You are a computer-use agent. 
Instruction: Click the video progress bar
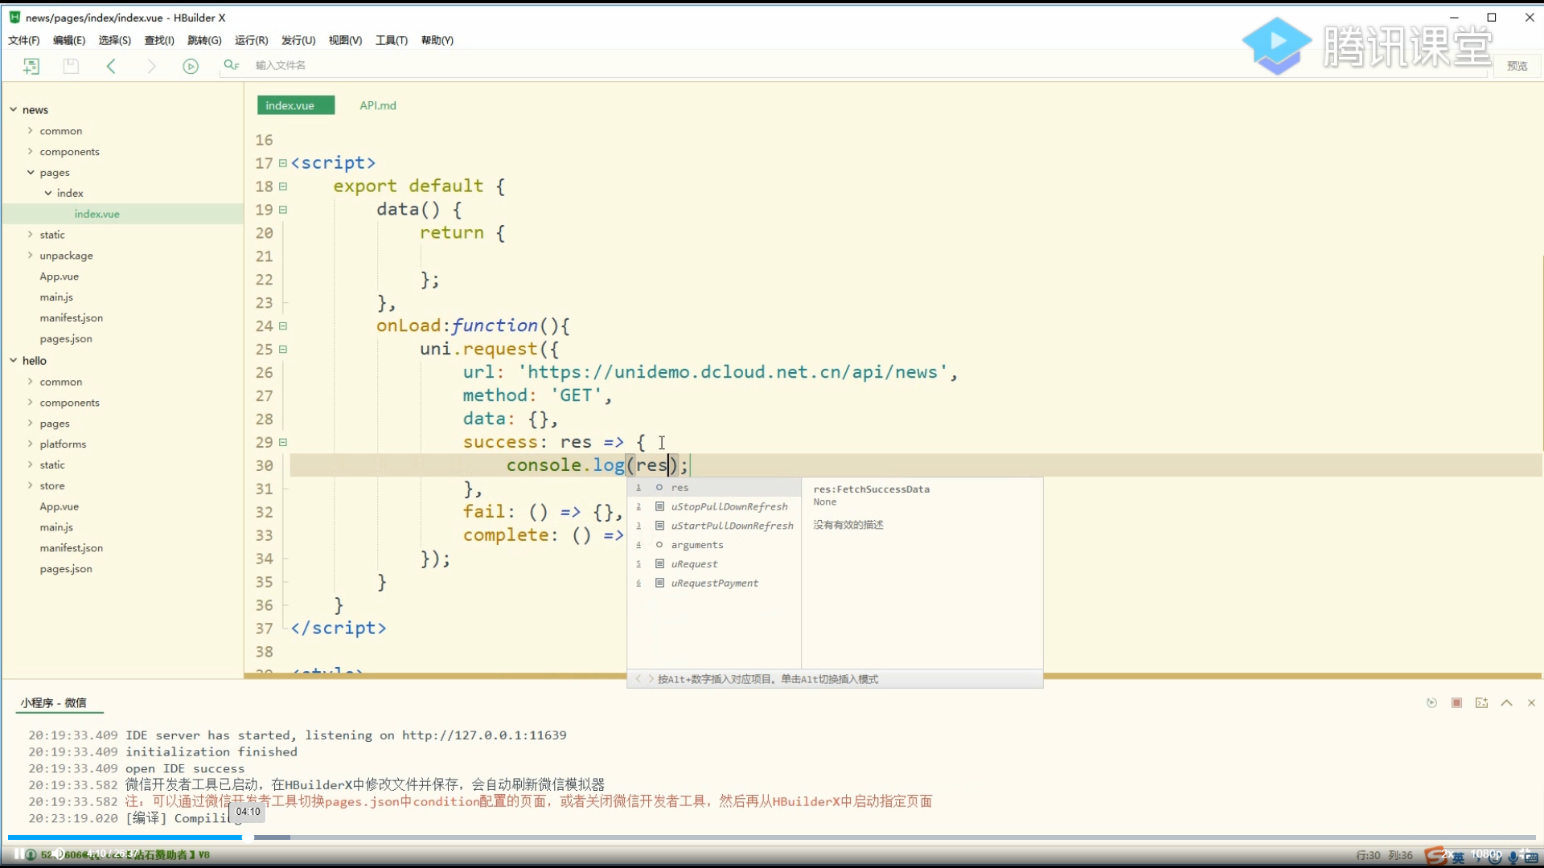point(772,837)
